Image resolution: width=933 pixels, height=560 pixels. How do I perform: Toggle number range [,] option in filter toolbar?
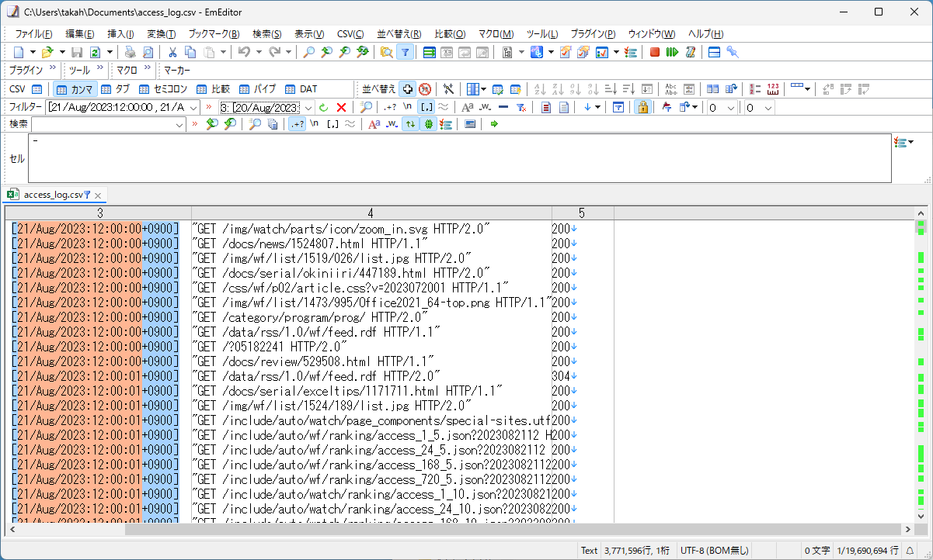(426, 107)
